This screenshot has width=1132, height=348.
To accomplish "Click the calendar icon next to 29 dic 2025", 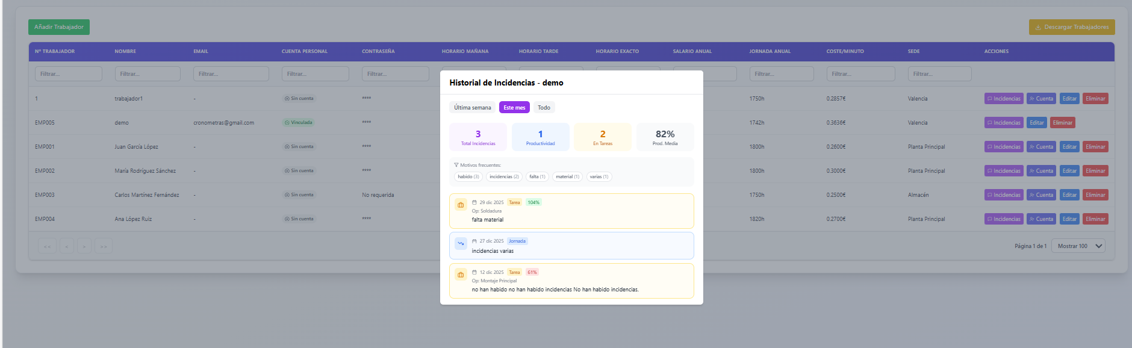I will tap(474, 203).
